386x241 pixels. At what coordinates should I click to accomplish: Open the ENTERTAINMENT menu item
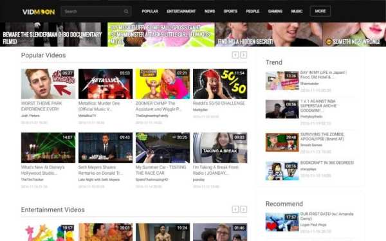[x=181, y=12]
